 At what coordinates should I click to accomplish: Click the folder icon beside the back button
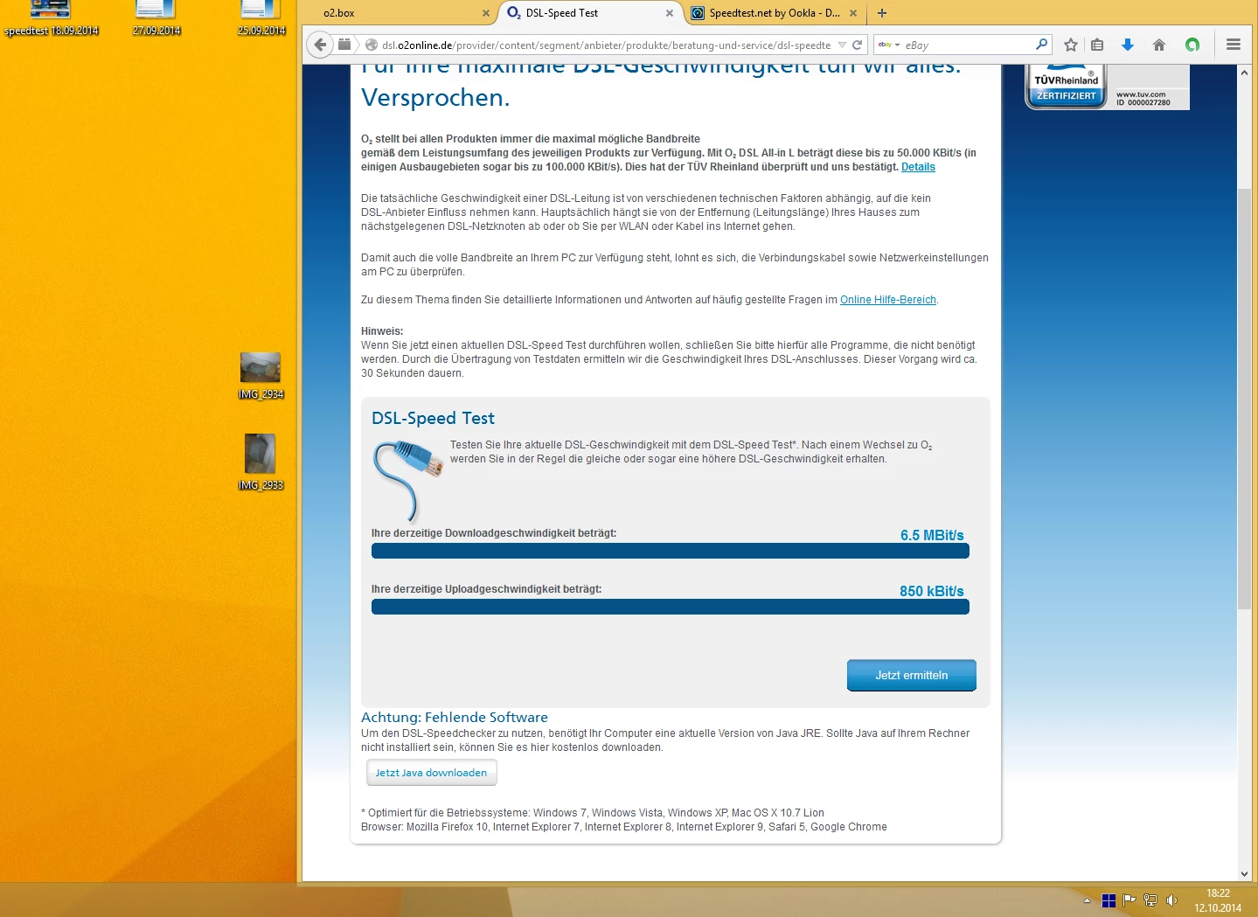coord(344,45)
